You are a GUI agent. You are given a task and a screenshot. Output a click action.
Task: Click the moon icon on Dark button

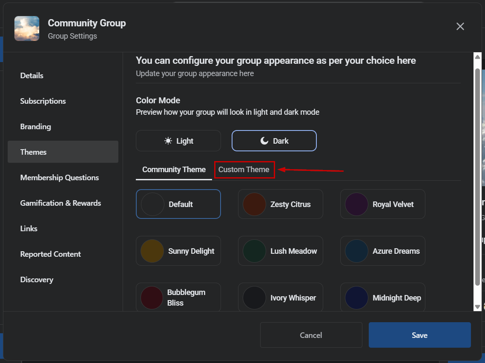[264, 141]
